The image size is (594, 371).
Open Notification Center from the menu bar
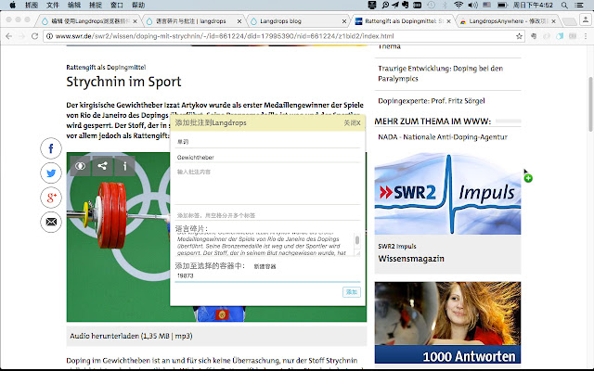click(579, 5)
